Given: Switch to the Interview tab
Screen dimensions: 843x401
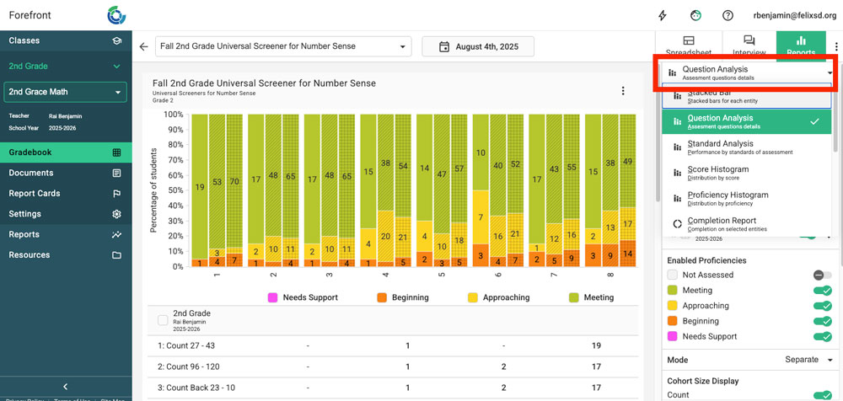Looking at the screenshot, I should coord(749,45).
